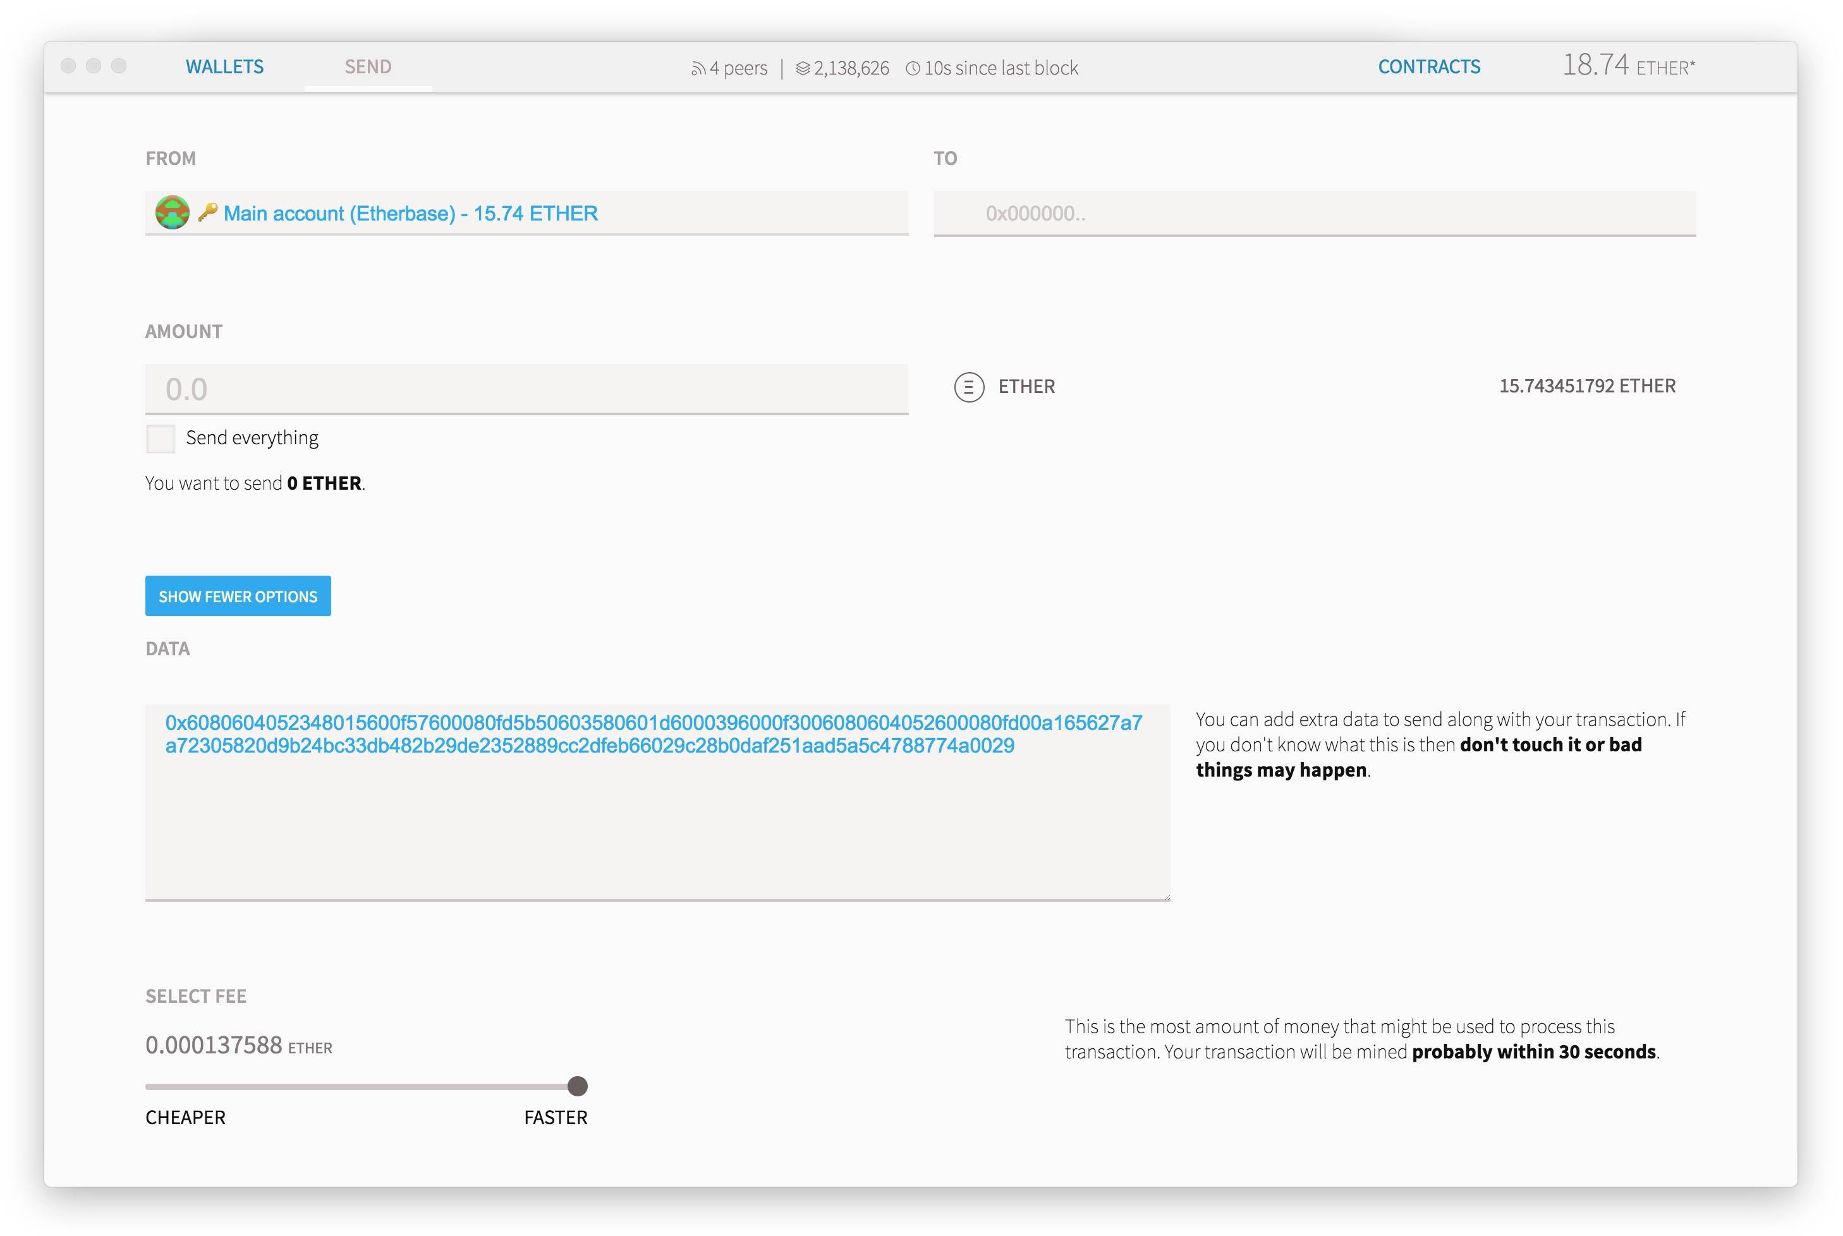
Task: Enable the Send everything checkbox
Action: 160,439
